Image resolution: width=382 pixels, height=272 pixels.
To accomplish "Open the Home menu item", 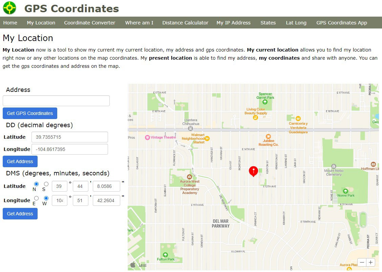I will tap(10, 23).
